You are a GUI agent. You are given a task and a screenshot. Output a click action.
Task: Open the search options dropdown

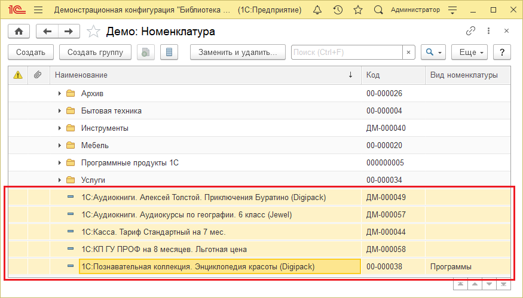click(433, 53)
